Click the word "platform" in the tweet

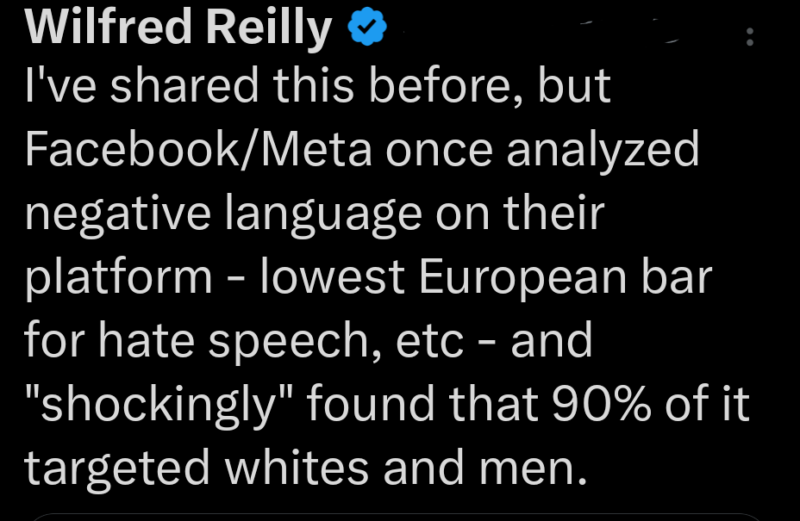(119, 276)
